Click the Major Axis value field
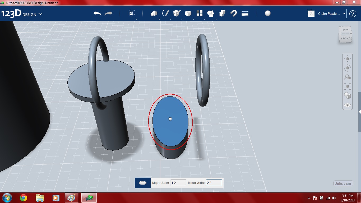The height and width of the screenshot is (203, 361). pos(178,183)
